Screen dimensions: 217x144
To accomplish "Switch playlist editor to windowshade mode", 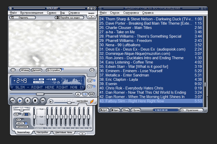I will point(202,8).
